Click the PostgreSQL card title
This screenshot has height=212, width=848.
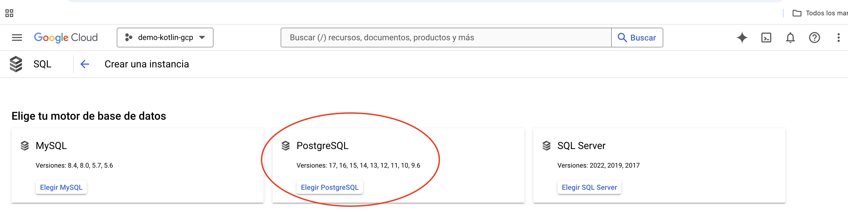322,145
